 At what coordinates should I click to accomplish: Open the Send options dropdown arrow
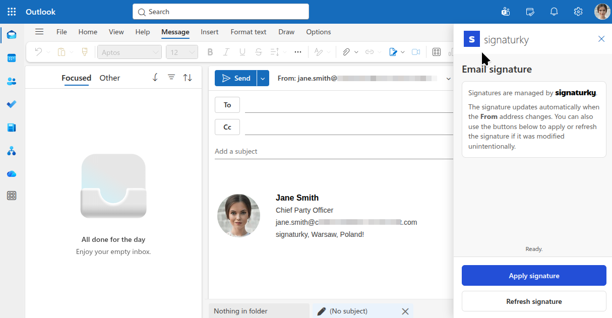click(263, 78)
